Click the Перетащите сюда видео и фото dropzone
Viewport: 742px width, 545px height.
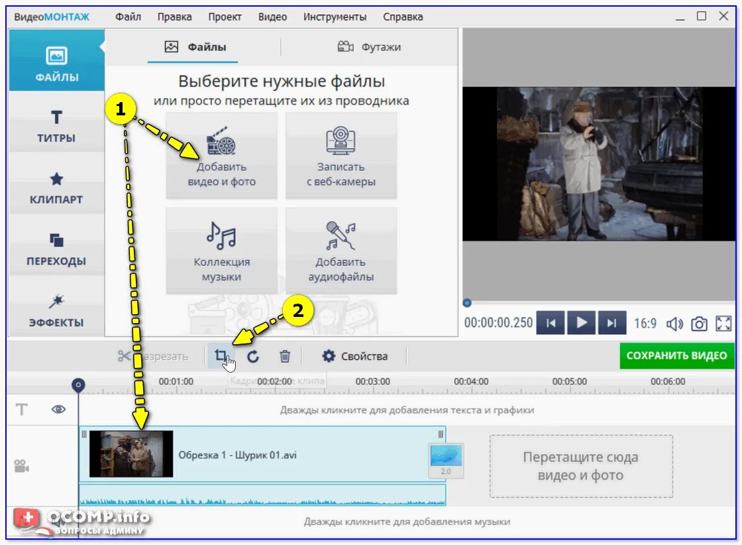point(581,466)
